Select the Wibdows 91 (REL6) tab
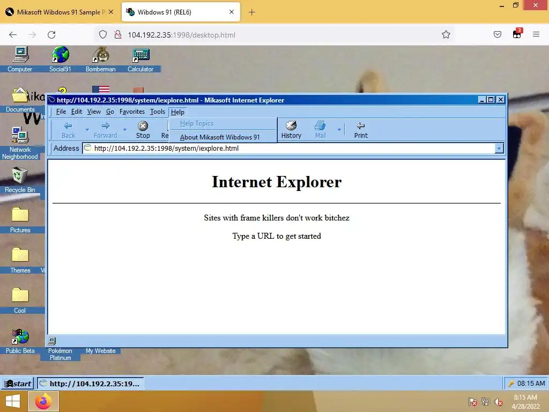Viewport: 549px width, 412px height. pyautogui.click(x=181, y=12)
